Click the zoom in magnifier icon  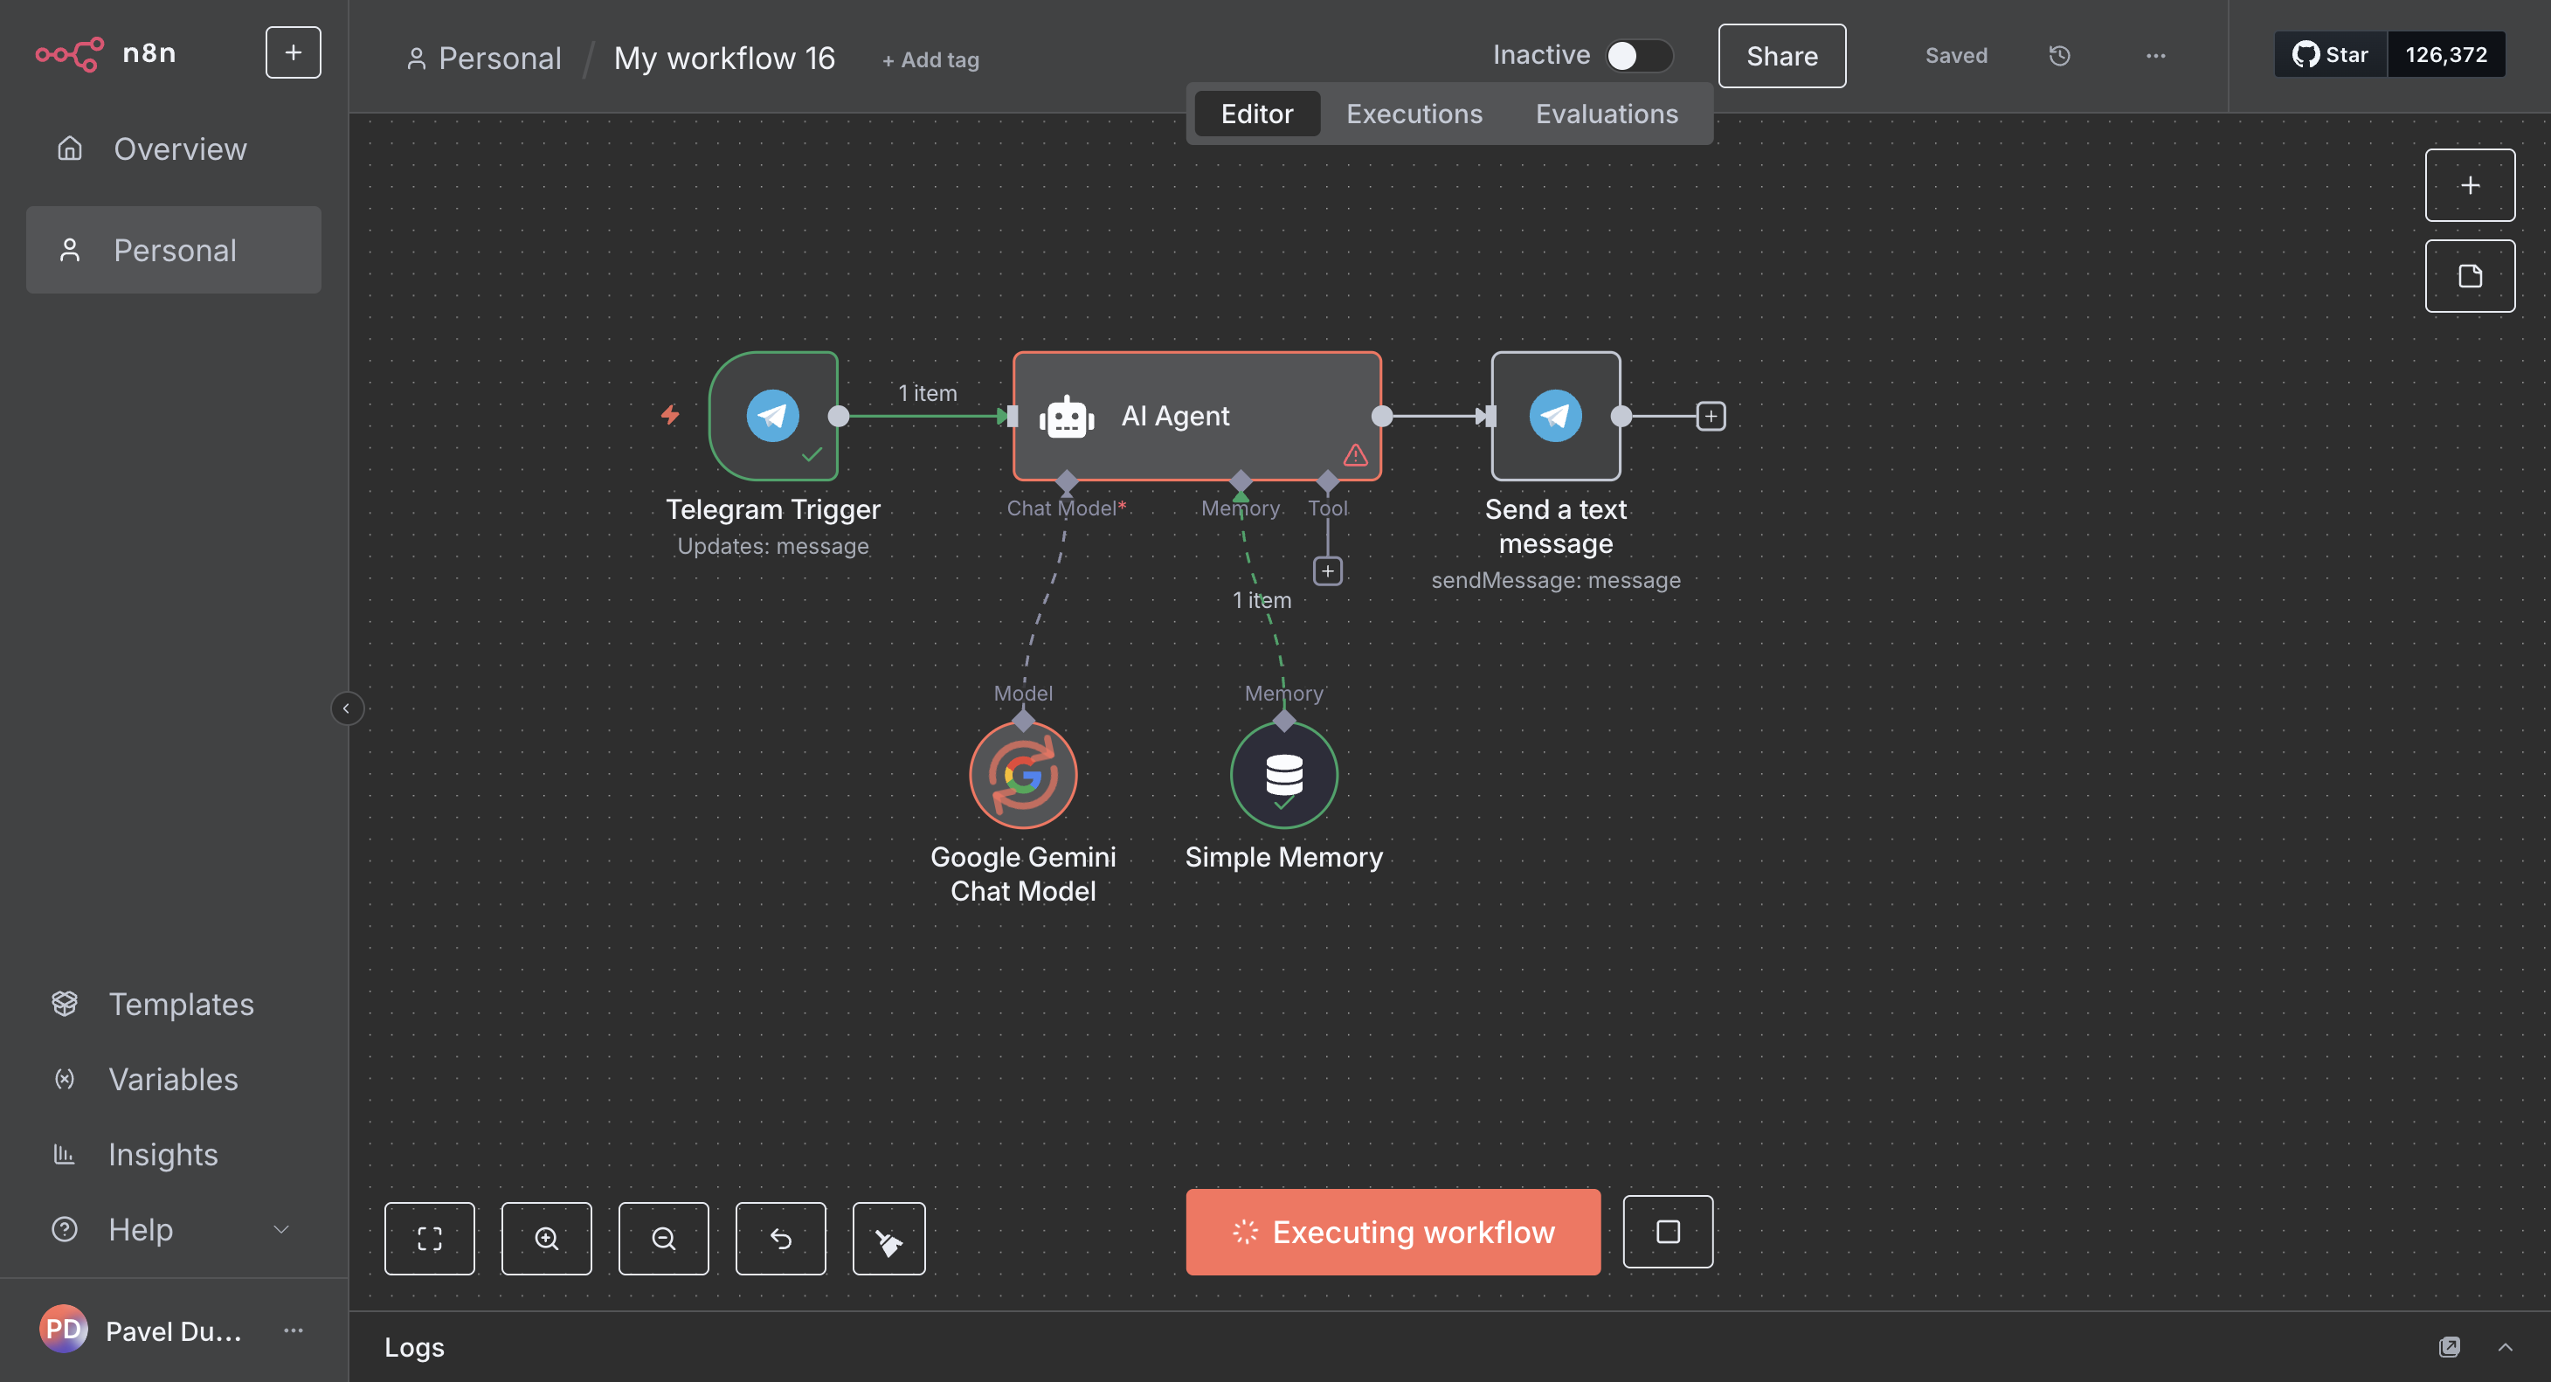click(546, 1238)
